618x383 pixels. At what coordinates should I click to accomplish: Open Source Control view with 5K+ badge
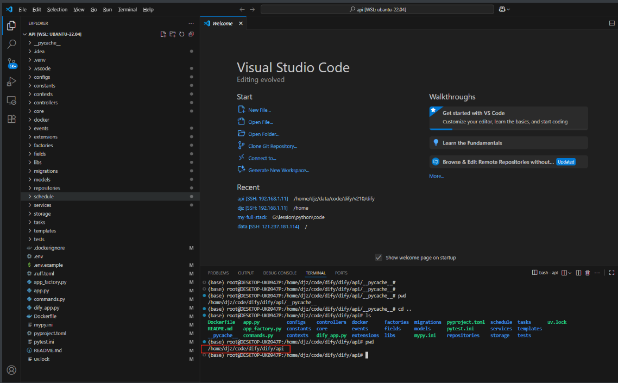click(x=12, y=63)
